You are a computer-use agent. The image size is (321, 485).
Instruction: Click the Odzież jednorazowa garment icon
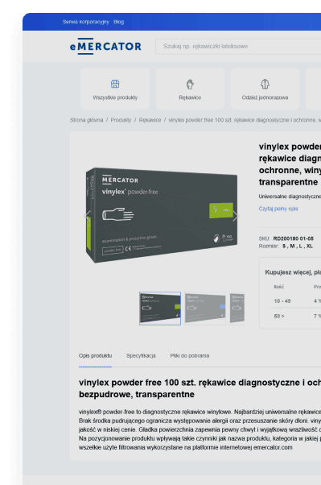tap(265, 84)
